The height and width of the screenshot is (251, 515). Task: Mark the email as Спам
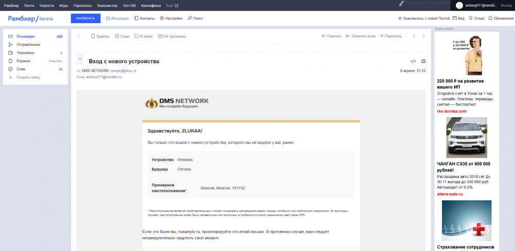point(122,37)
